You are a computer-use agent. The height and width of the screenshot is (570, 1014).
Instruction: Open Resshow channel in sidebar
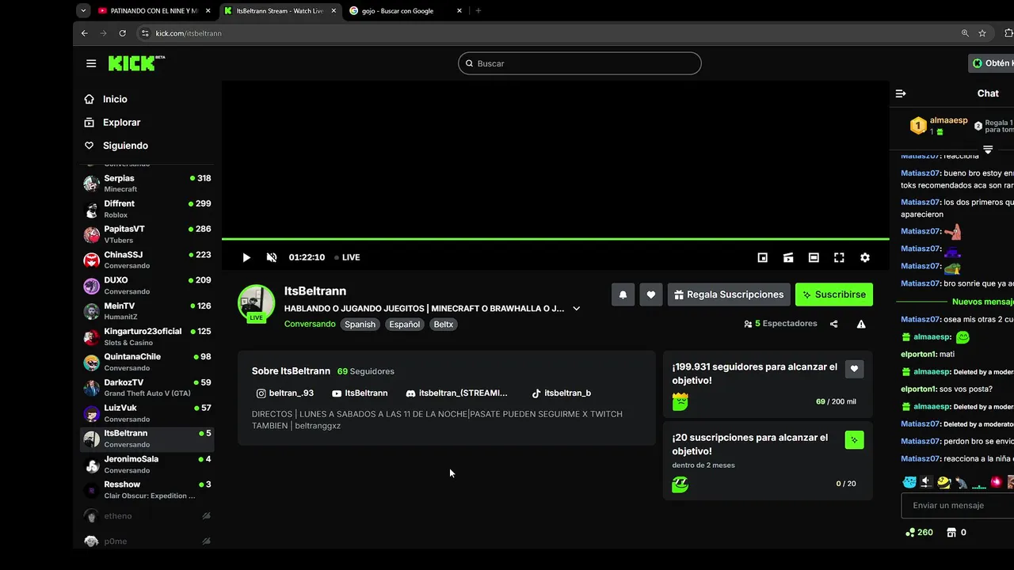click(147, 489)
